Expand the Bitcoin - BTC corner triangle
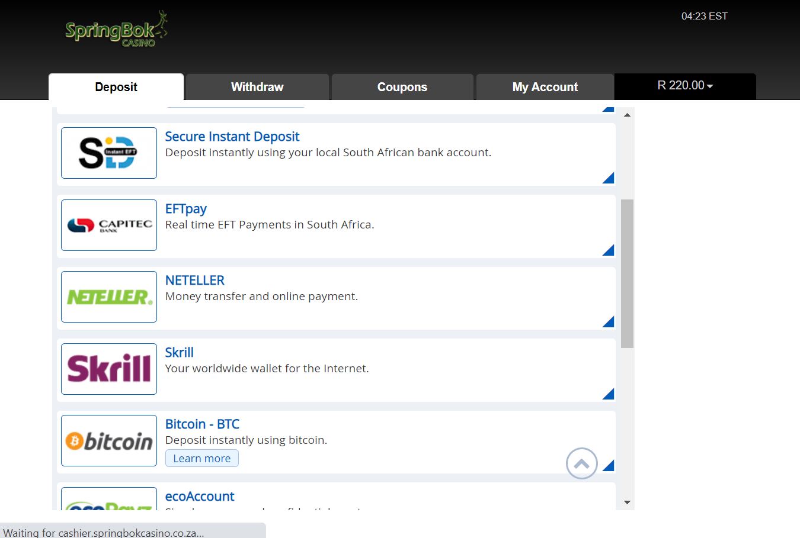800x538 pixels. point(608,465)
